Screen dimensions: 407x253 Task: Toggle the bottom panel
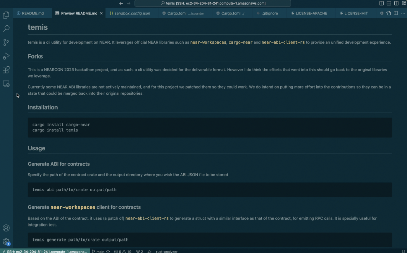389,3
